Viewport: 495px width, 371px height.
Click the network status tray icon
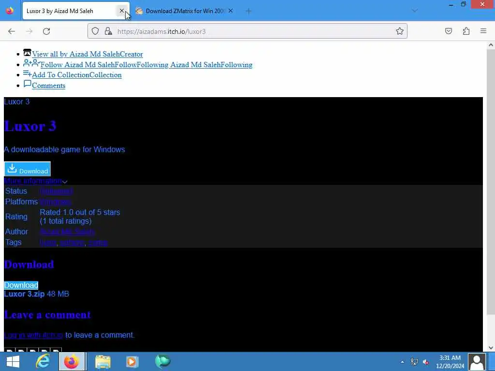coord(414,362)
